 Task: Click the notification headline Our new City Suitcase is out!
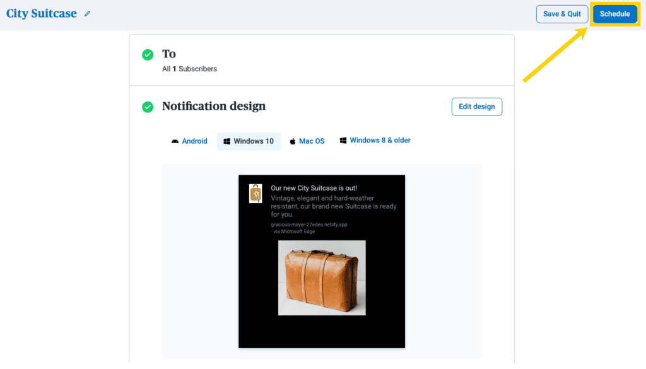point(314,188)
